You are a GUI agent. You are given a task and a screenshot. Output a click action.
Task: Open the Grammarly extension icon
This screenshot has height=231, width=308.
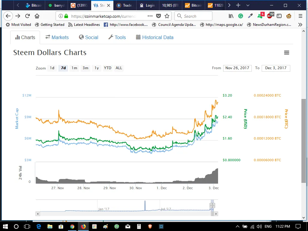coord(240,16)
